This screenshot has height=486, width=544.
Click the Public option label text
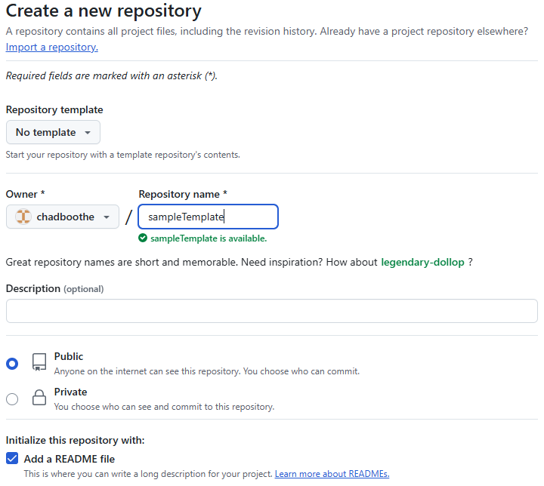(69, 356)
